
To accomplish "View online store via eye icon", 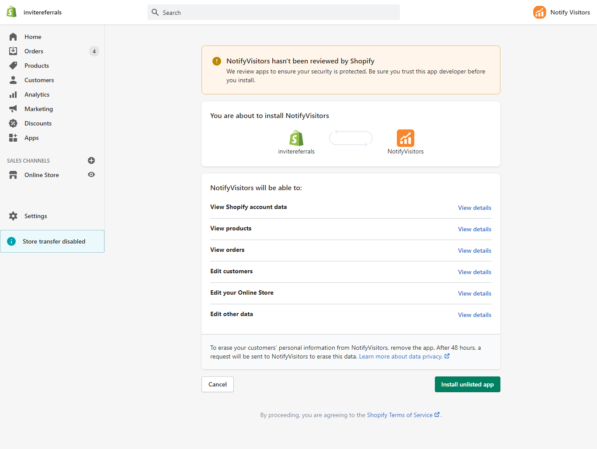I will 91,174.
